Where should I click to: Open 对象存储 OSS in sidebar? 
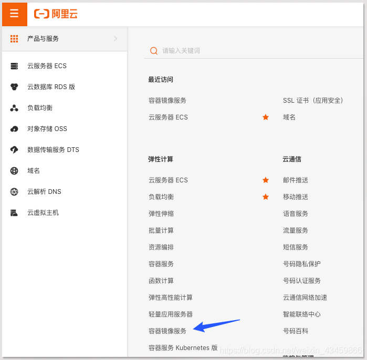click(x=47, y=129)
